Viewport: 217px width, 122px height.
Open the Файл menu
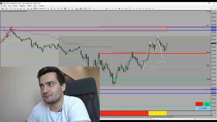point(5,6)
